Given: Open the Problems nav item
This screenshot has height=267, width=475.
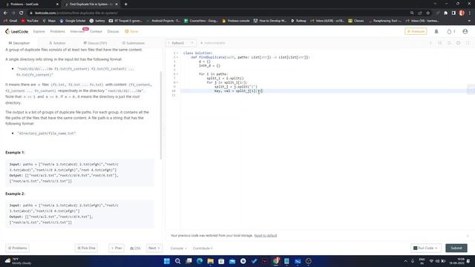Looking at the screenshot, I should 58,31.
